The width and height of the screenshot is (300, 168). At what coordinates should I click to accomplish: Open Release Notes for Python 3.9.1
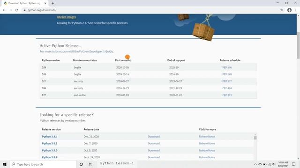point(207,143)
